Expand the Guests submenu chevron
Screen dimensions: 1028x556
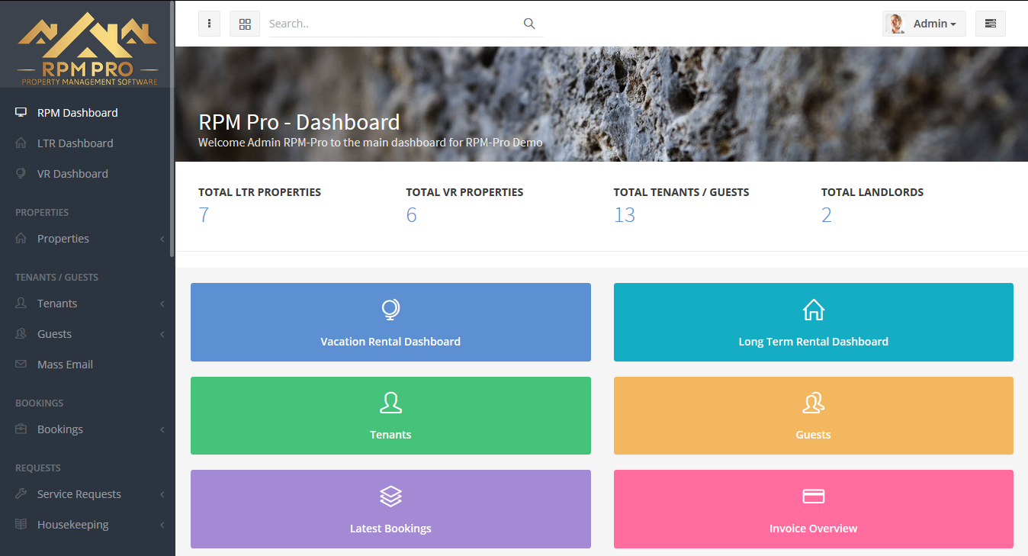[x=162, y=334]
